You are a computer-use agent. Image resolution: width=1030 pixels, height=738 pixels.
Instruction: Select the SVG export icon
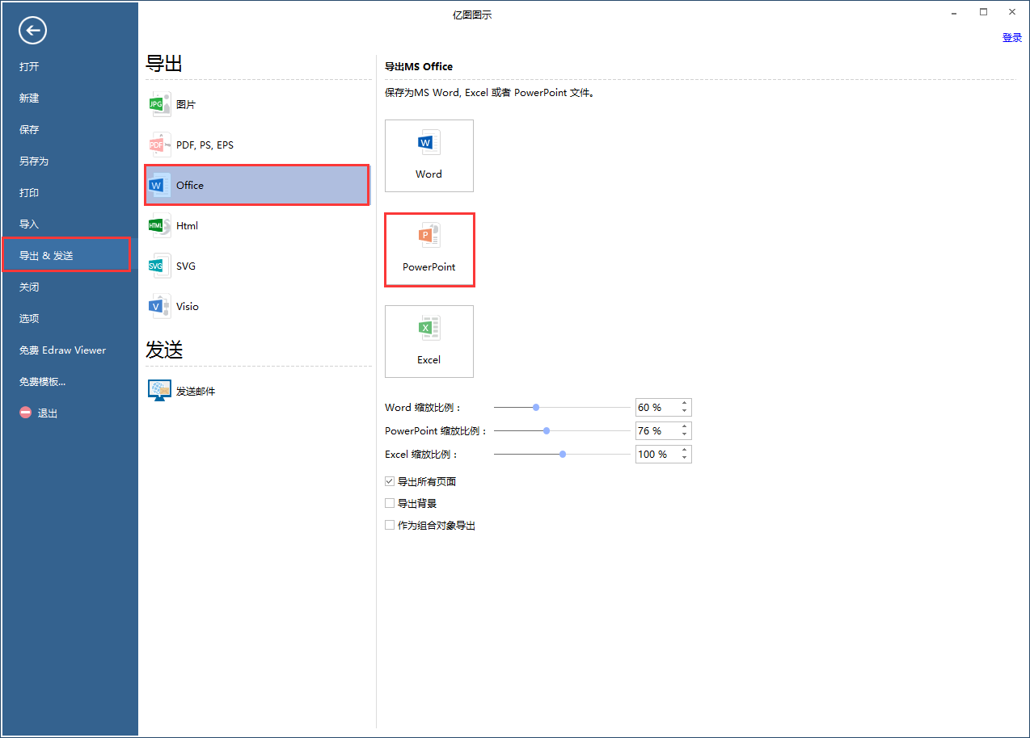[159, 266]
